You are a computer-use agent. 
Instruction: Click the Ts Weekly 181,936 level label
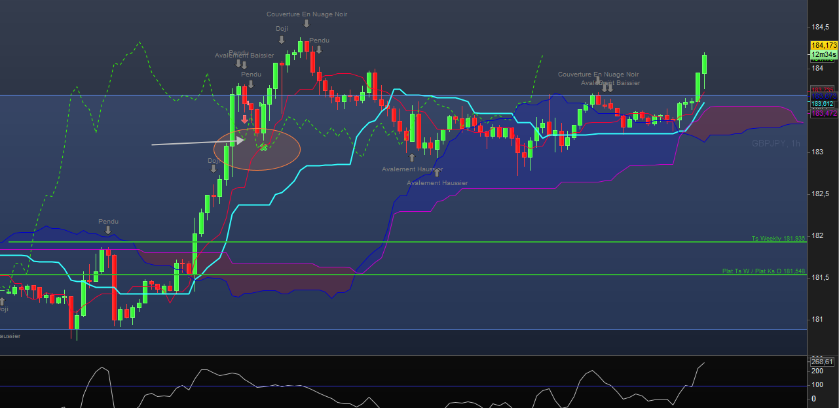[777, 239]
